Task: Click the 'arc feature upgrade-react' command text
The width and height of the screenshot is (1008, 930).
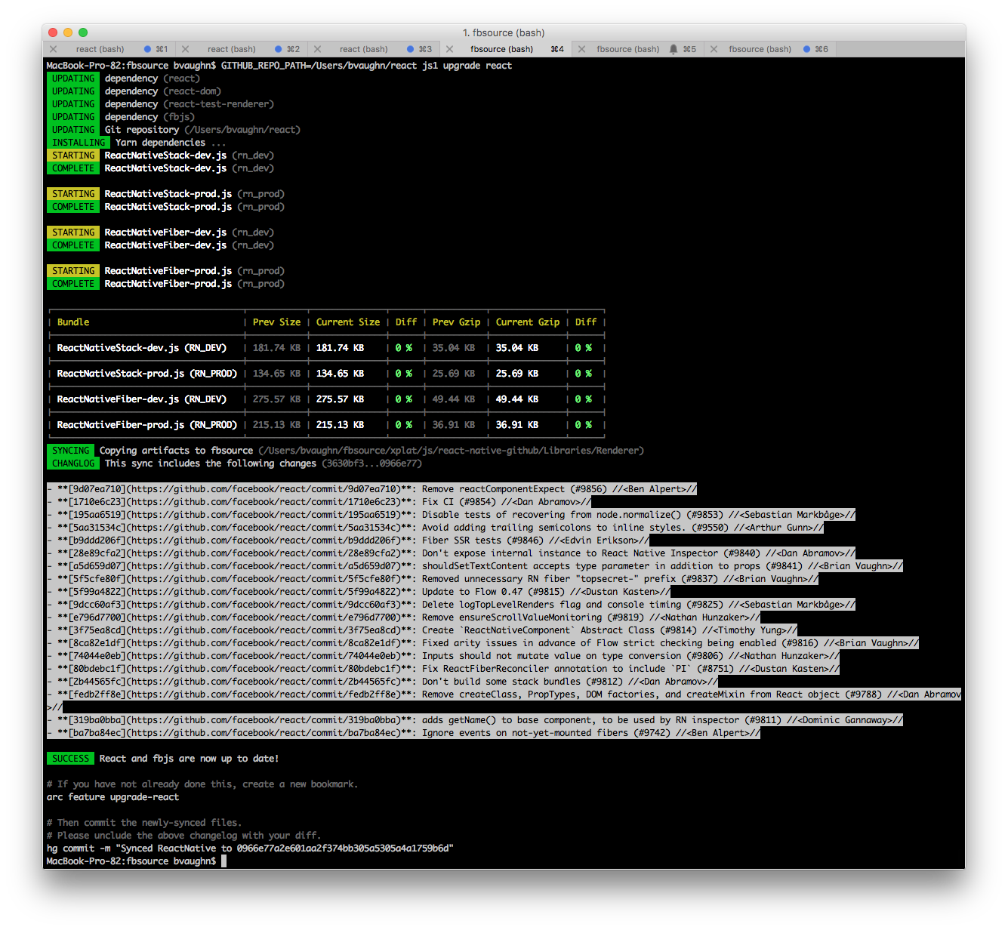Action: 113,797
